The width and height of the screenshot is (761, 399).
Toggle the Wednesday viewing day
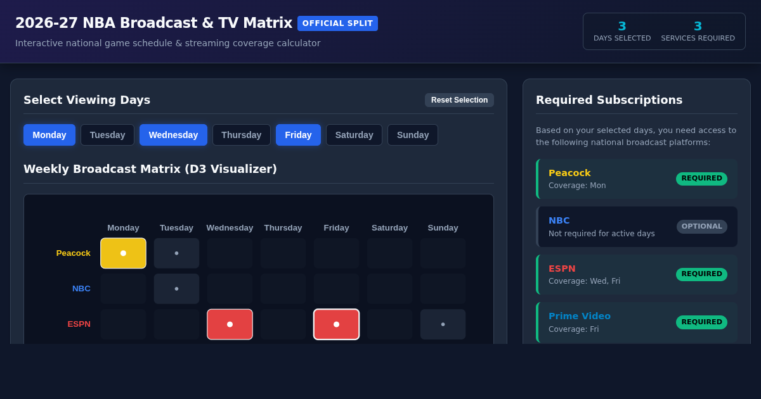(173, 135)
